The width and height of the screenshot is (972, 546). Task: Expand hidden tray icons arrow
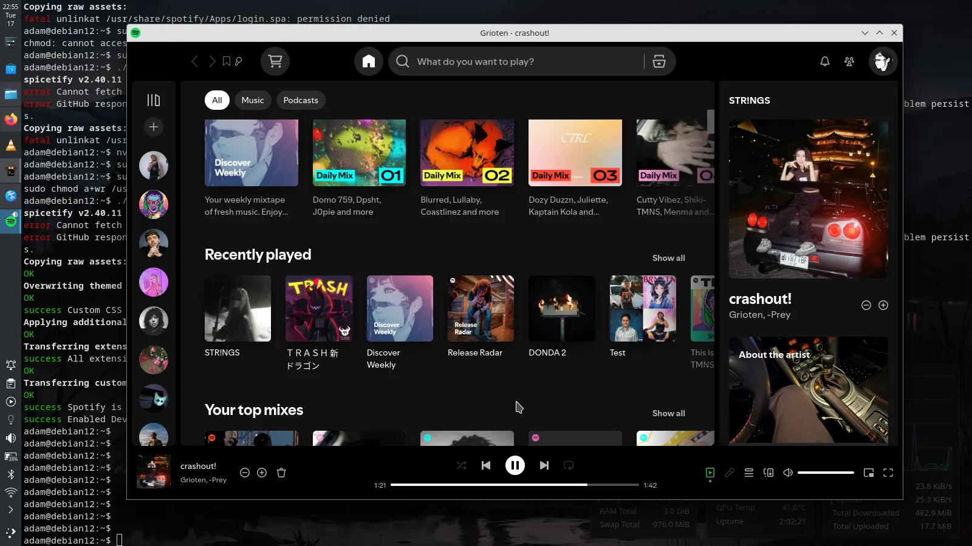tap(10, 510)
